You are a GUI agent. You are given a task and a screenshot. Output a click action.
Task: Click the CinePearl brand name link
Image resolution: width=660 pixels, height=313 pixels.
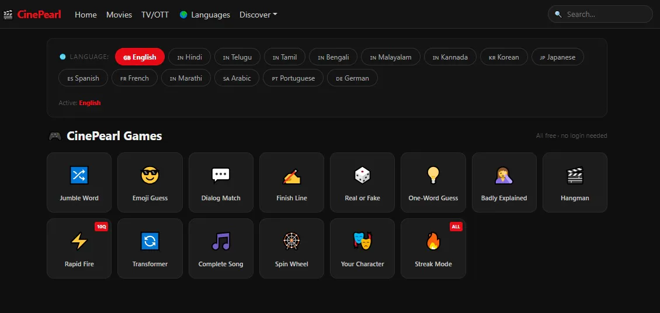[x=39, y=14]
